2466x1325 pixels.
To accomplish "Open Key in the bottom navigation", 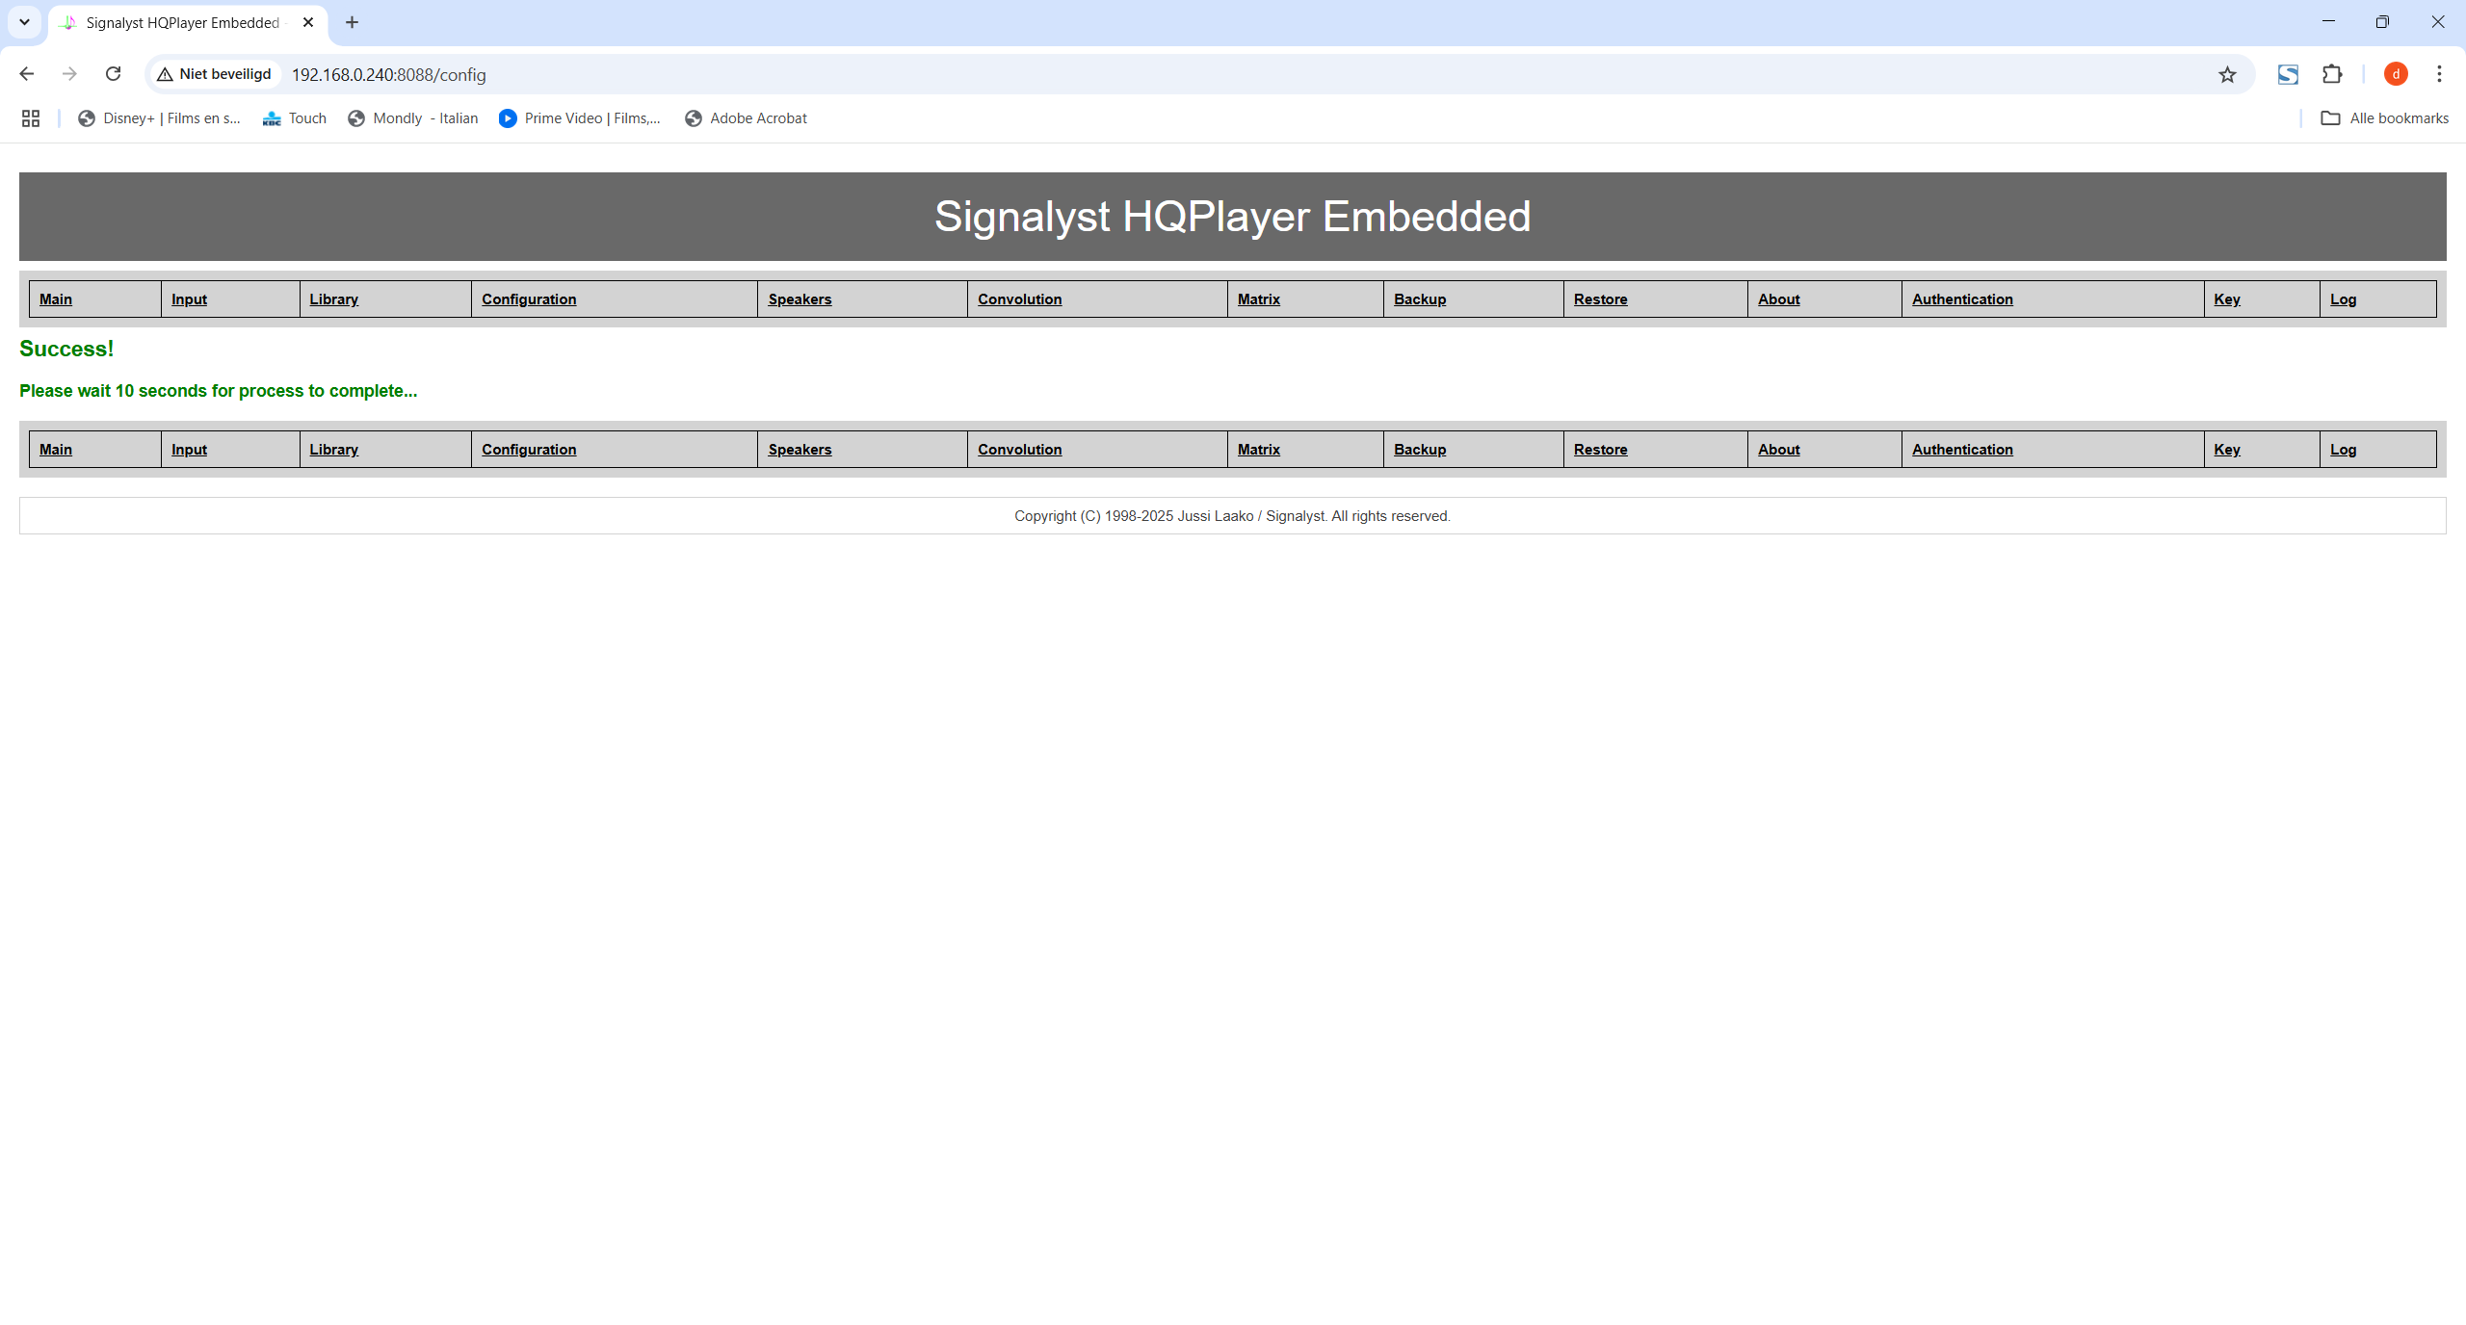I will click(2227, 450).
